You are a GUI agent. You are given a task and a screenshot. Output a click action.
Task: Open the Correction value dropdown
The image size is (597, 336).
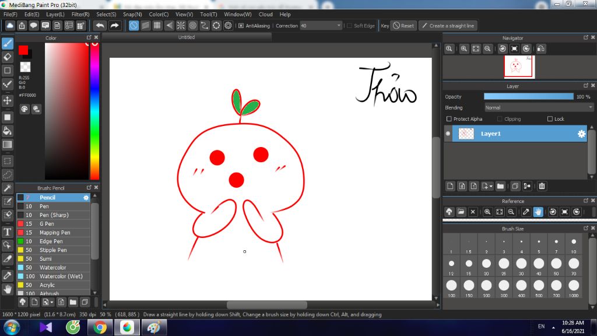coord(339,26)
